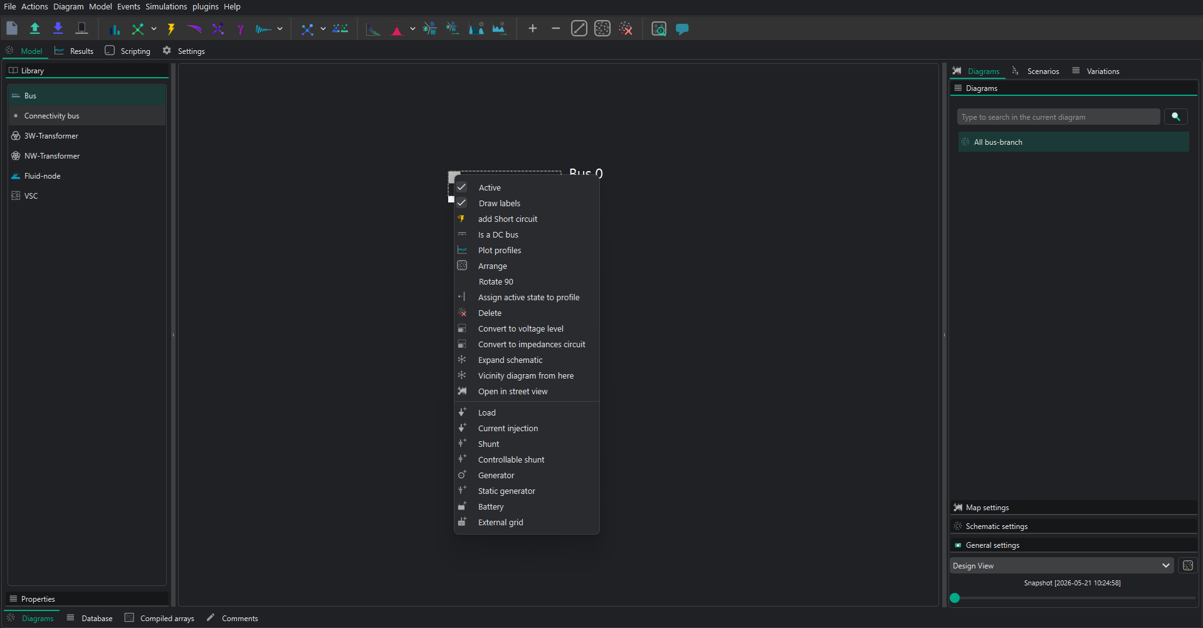
Task: Click the delete network red-X icon
Action: [x=626, y=28]
